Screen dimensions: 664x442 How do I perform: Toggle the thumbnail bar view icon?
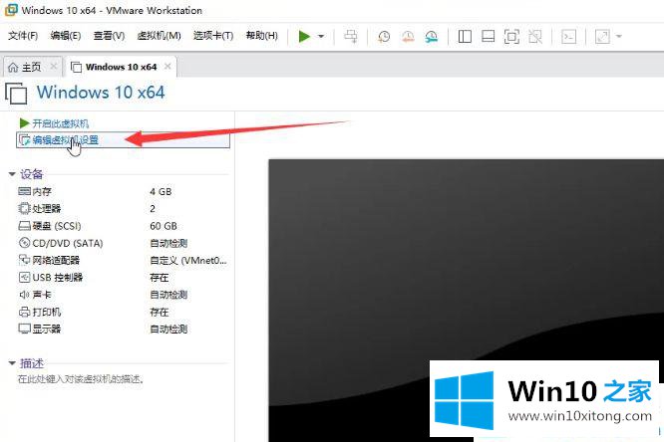click(488, 37)
